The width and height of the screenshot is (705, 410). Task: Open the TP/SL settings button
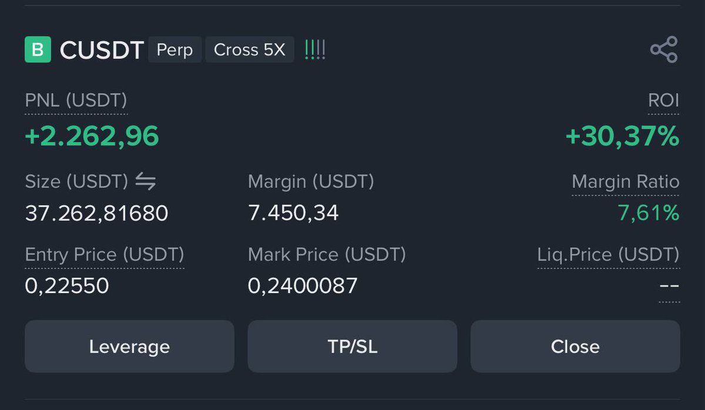352,347
